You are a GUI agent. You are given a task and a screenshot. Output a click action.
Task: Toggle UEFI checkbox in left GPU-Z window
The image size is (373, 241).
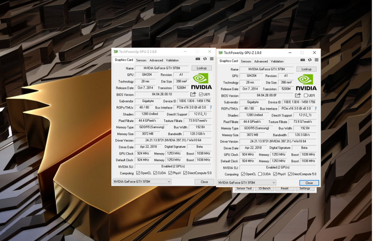pos(201,94)
